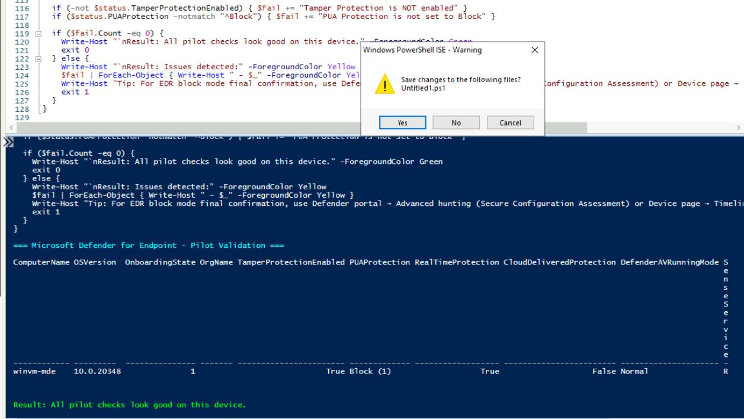The width and height of the screenshot is (744, 419).
Task: Click the green Result line in console
Action: pyautogui.click(x=129, y=405)
